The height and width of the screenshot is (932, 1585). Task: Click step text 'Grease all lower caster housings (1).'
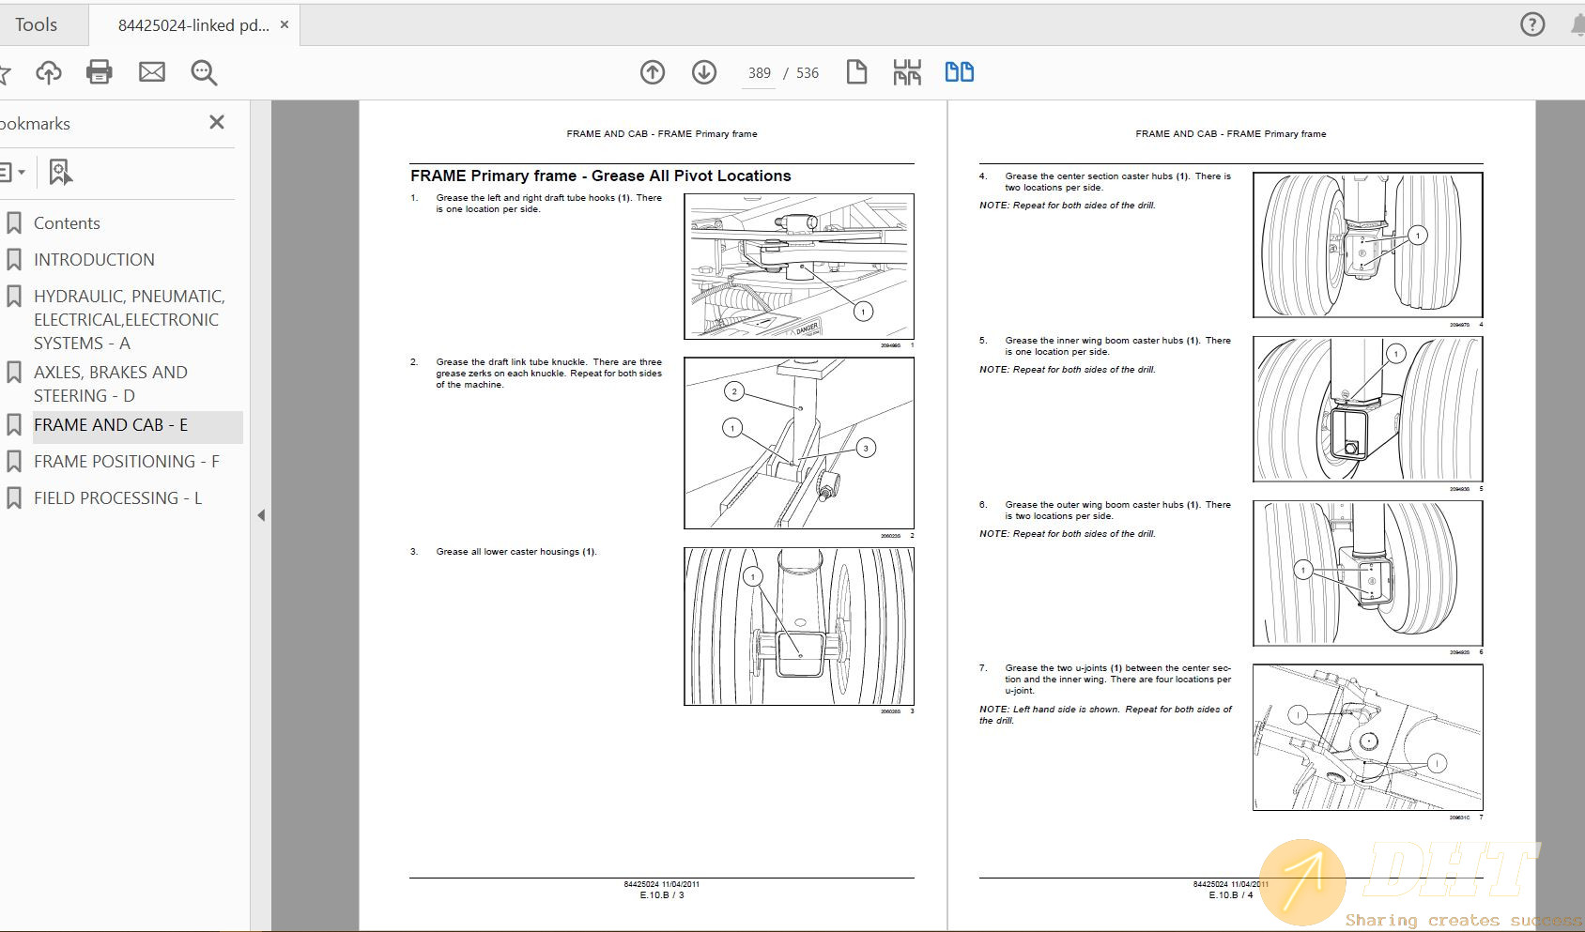click(x=516, y=552)
